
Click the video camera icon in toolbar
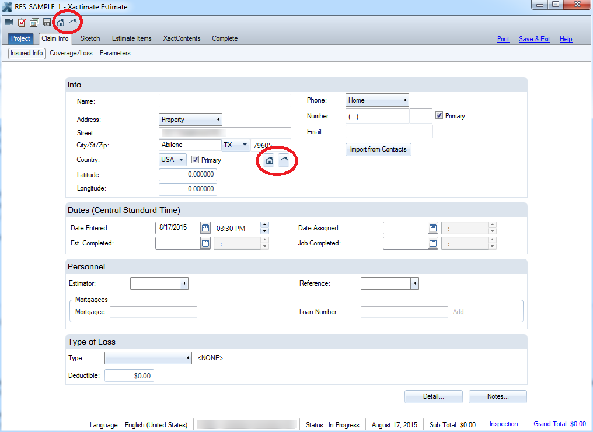click(9, 22)
